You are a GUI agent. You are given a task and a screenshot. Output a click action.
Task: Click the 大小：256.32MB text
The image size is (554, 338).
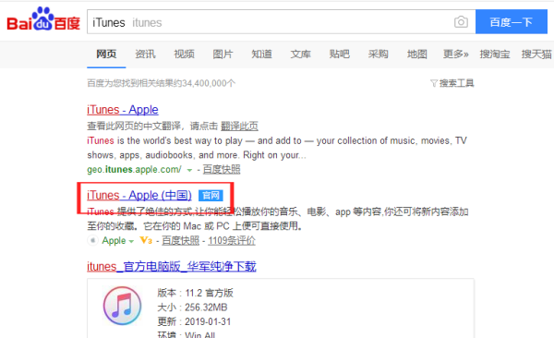(192, 308)
